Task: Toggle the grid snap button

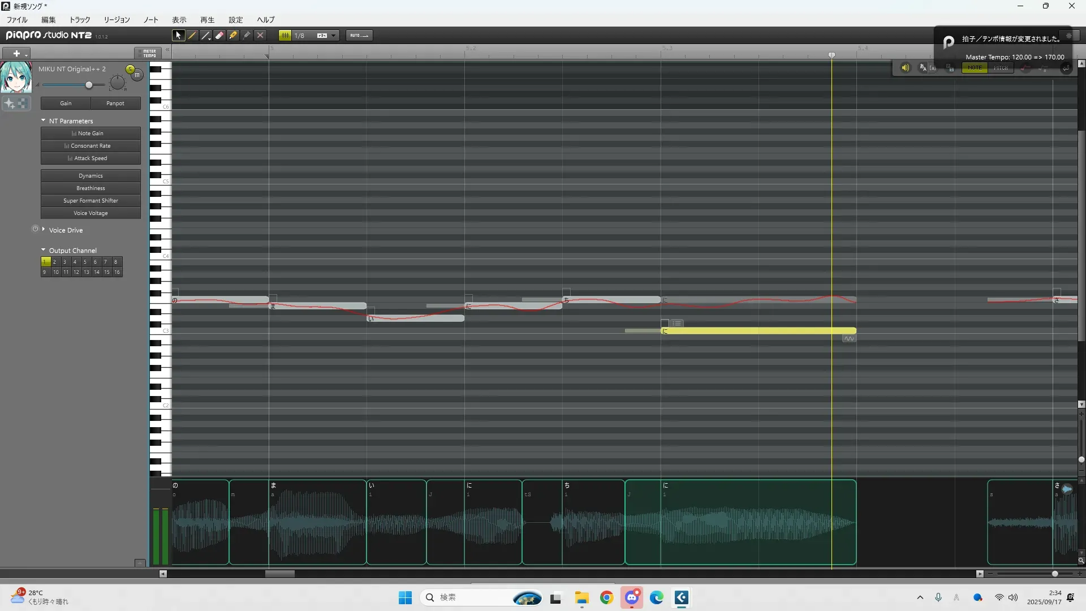Action: click(285, 35)
